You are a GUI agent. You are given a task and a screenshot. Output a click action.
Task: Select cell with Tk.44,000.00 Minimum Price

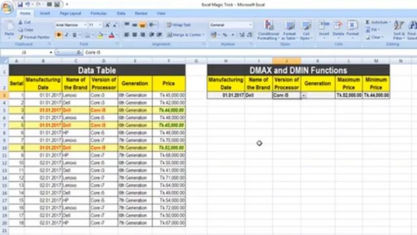point(377,95)
